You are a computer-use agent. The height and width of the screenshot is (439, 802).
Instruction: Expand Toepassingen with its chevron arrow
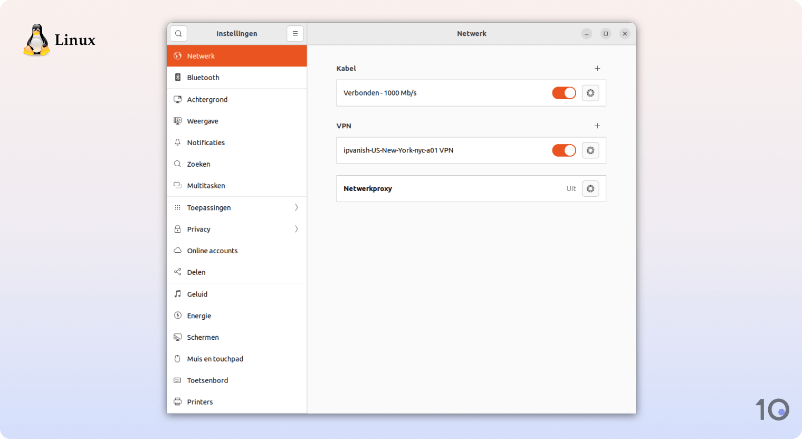297,207
